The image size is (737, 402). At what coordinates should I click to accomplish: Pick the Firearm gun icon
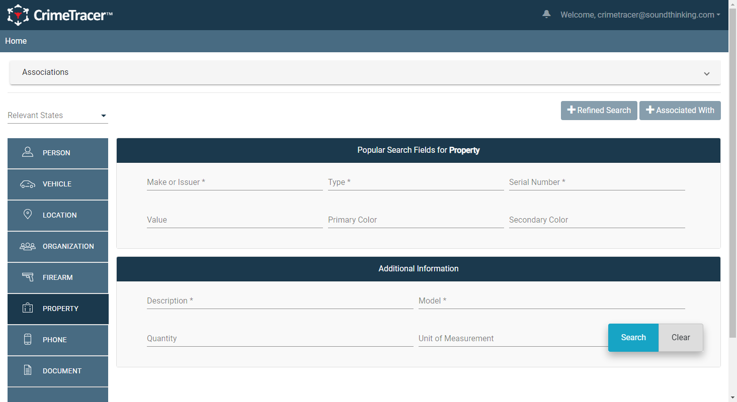(x=28, y=277)
